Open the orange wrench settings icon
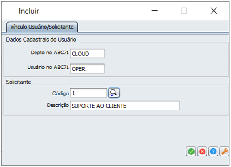231x167 pixels. coord(224,151)
